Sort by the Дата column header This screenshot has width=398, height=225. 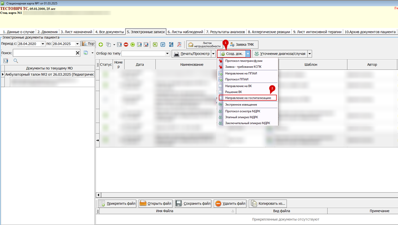(x=139, y=65)
